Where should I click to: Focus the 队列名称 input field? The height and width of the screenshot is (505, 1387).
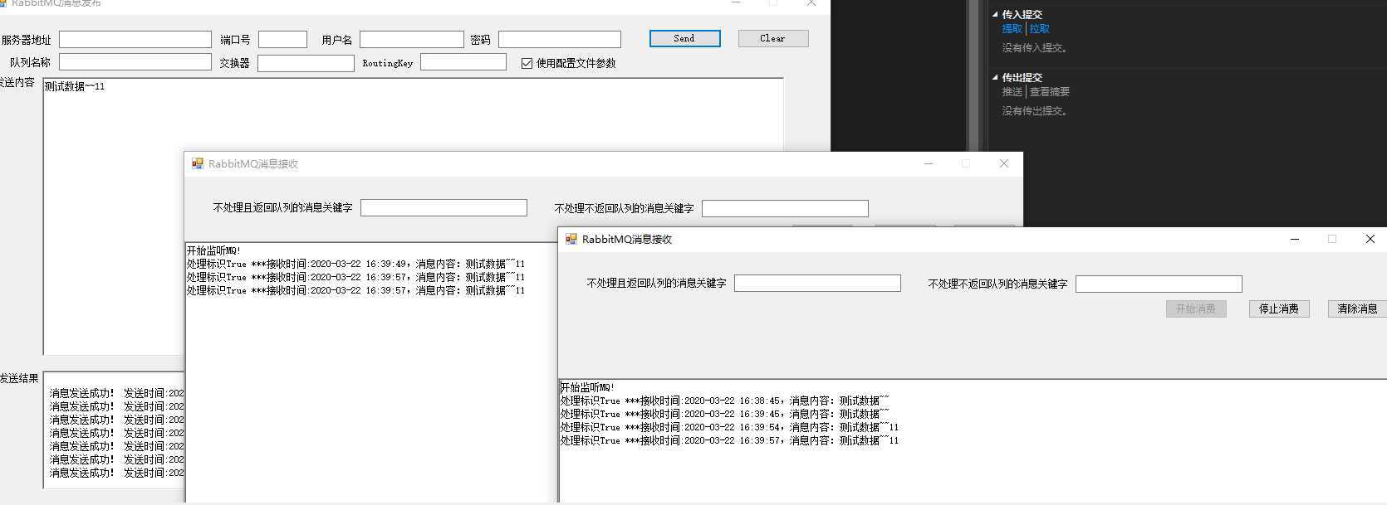coord(135,62)
